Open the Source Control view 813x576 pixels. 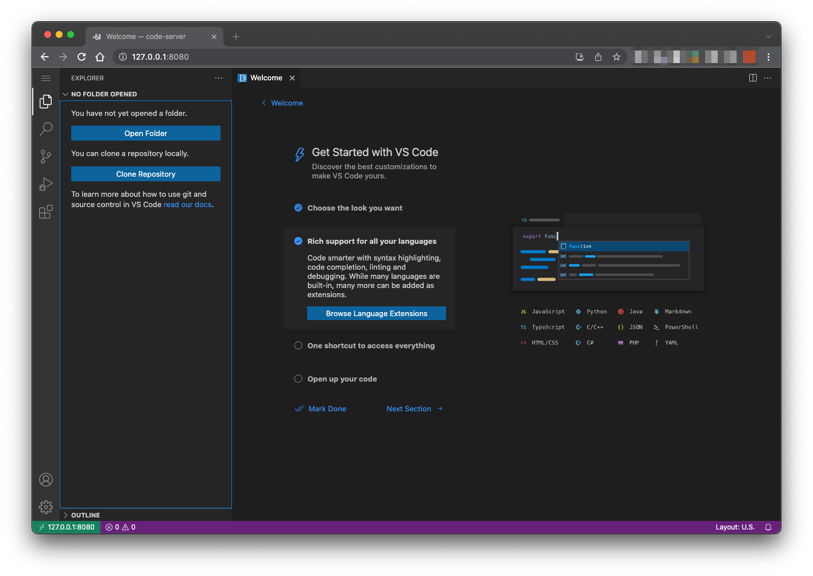(x=46, y=157)
